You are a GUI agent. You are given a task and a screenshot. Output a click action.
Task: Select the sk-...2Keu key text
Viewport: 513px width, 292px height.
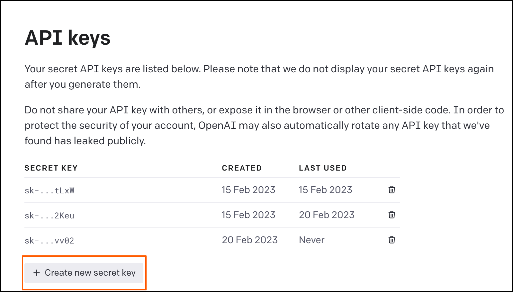(x=50, y=216)
